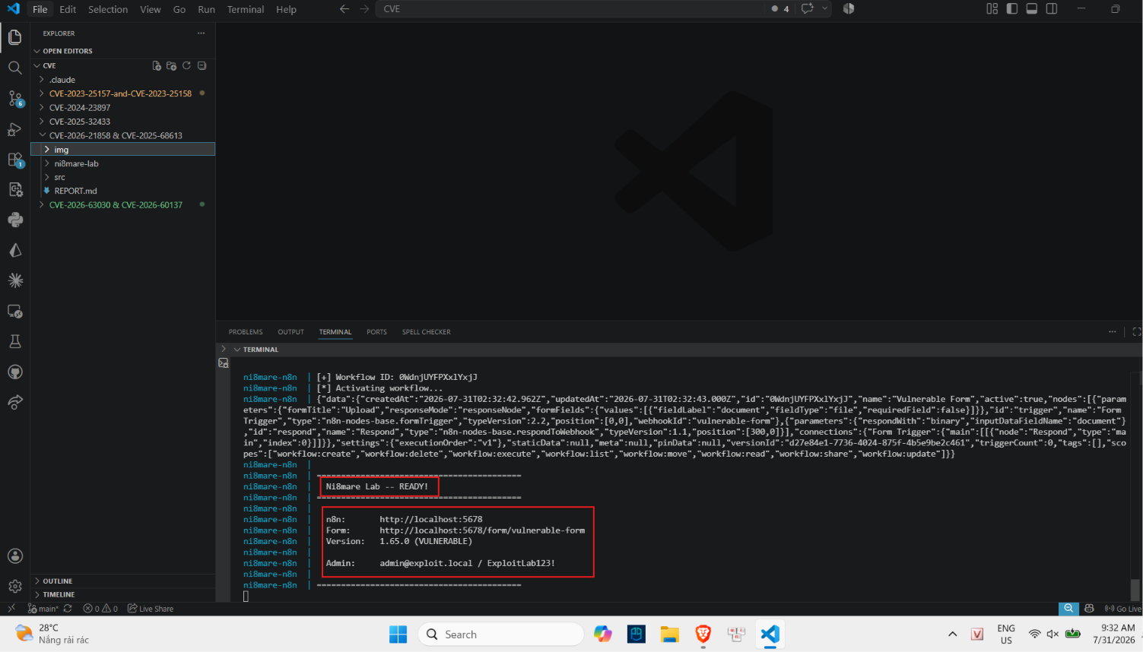The height and width of the screenshot is (652, 1143).
Task: Click the New File icon in CVE header
Action: point(157,66)
